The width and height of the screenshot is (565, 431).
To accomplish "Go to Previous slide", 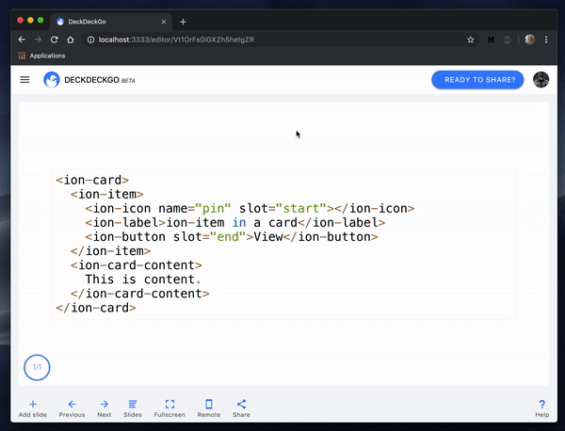I will pos(73,408).
